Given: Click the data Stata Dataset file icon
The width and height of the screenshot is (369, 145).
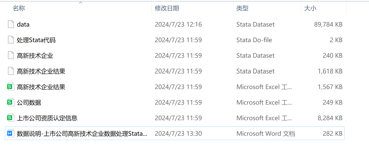Looking at the screenshot, I should (11, 24).
